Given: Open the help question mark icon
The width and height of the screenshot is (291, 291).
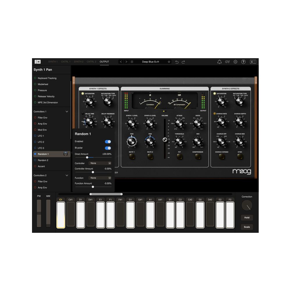Looking at the screenshot, I should (243, 62).
